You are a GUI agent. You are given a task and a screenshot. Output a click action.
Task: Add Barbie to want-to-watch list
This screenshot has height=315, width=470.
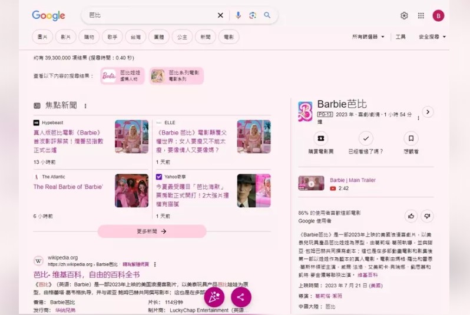pos(411,138)
